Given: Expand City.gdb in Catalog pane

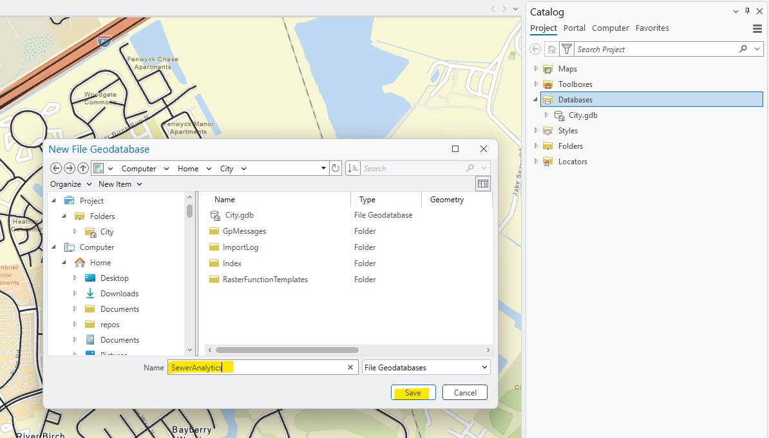Looking at the screenshot, I should (x=546, y=115).
